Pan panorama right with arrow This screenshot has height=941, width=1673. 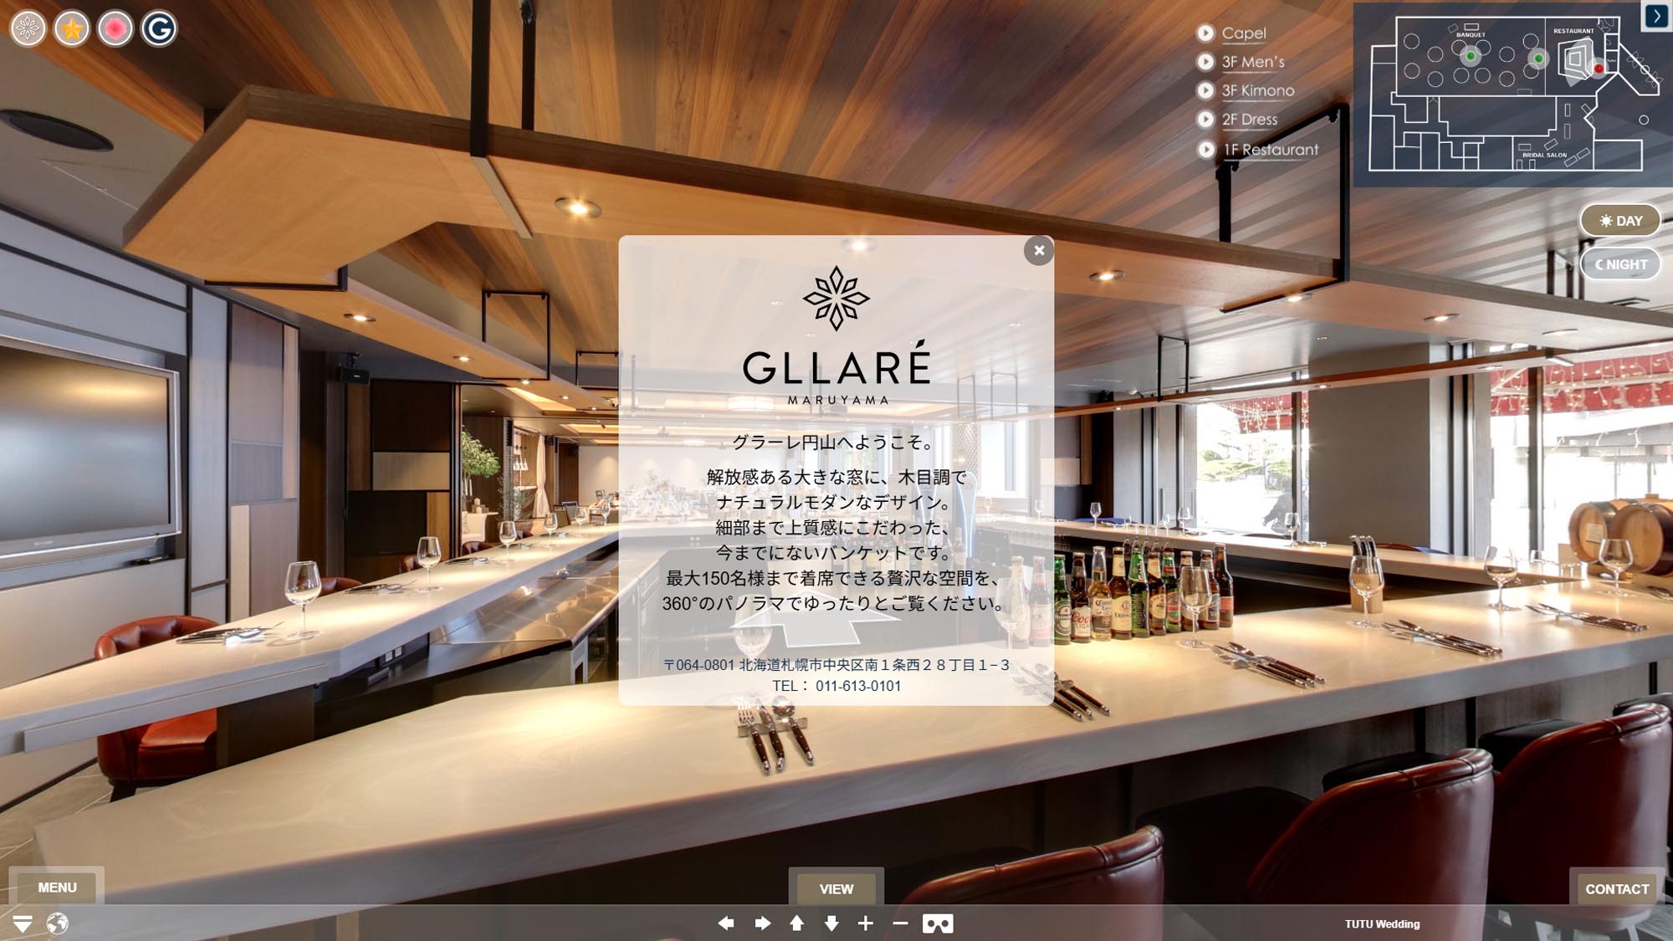(x=762, y=923)
